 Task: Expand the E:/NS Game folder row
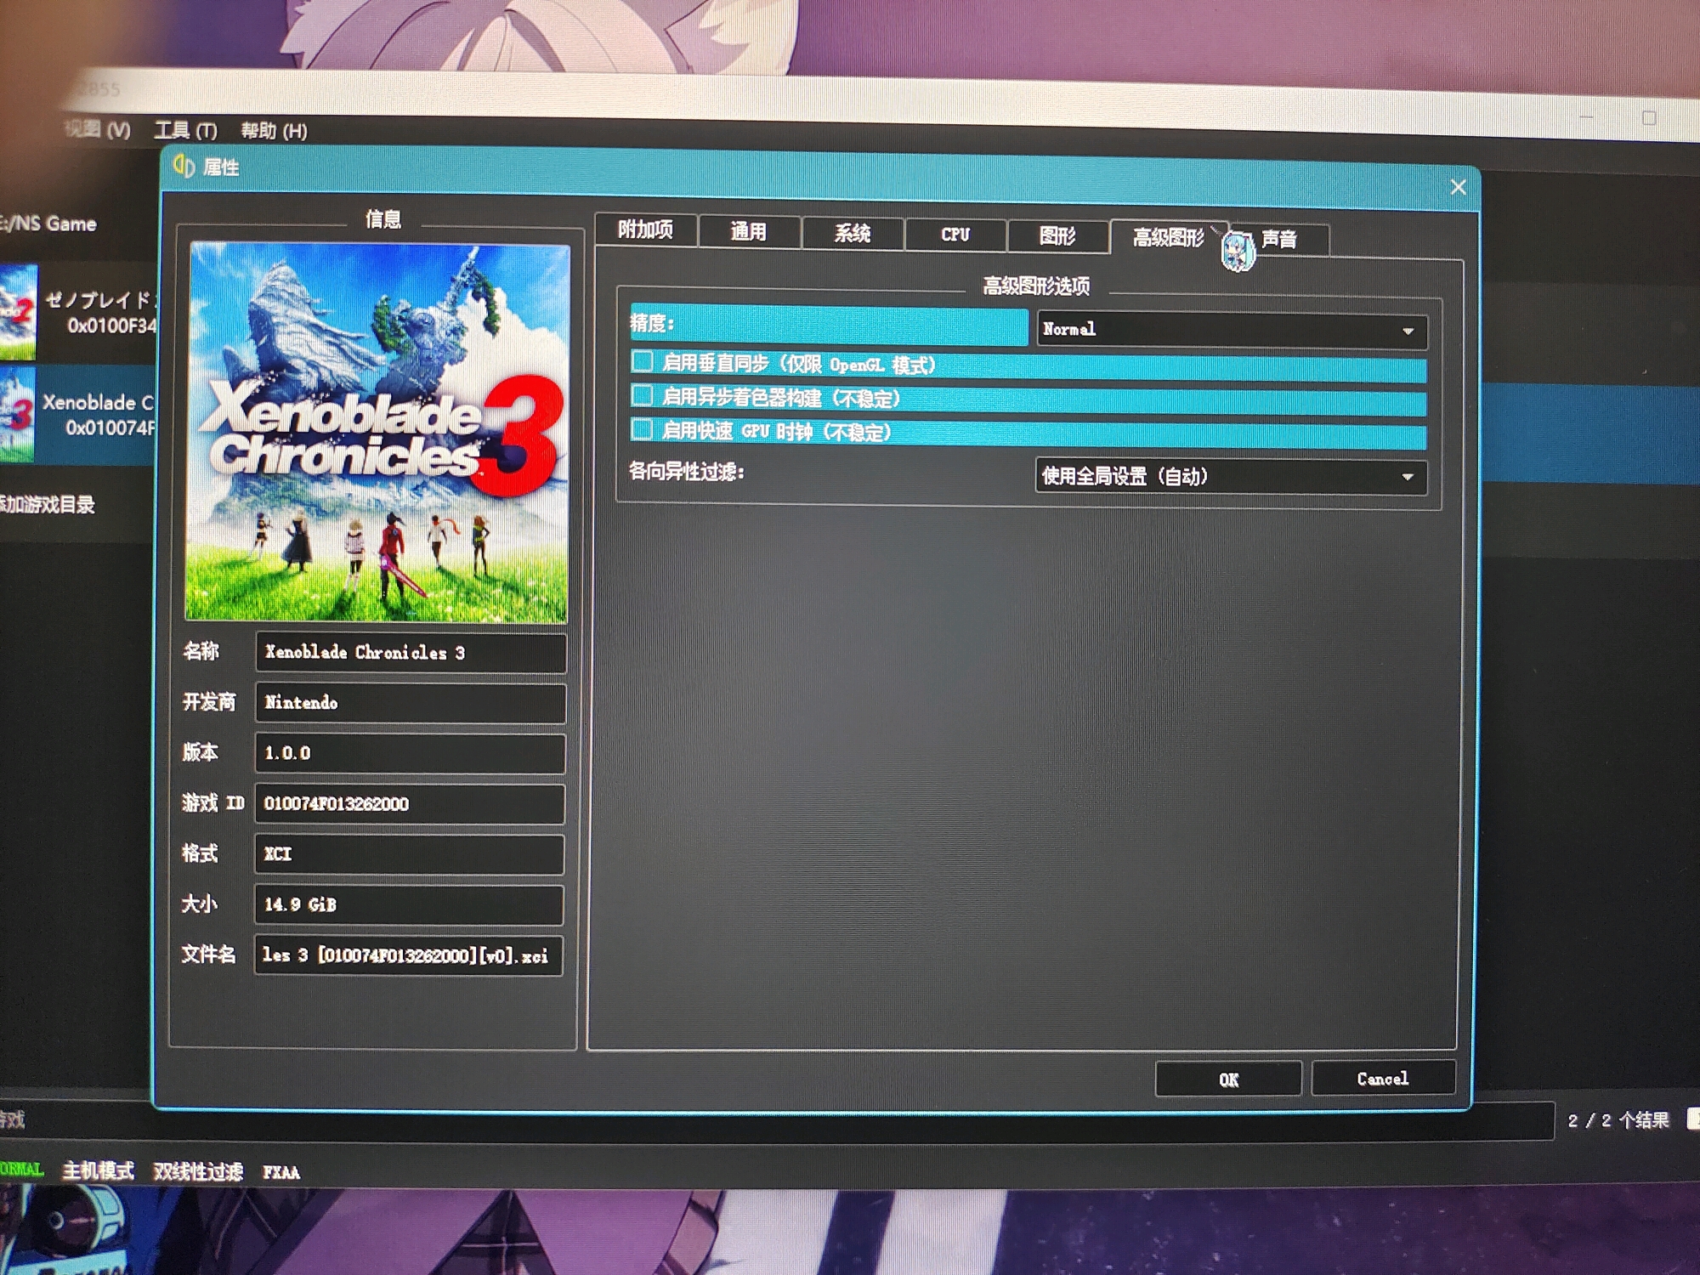click(x=48, y=224)
